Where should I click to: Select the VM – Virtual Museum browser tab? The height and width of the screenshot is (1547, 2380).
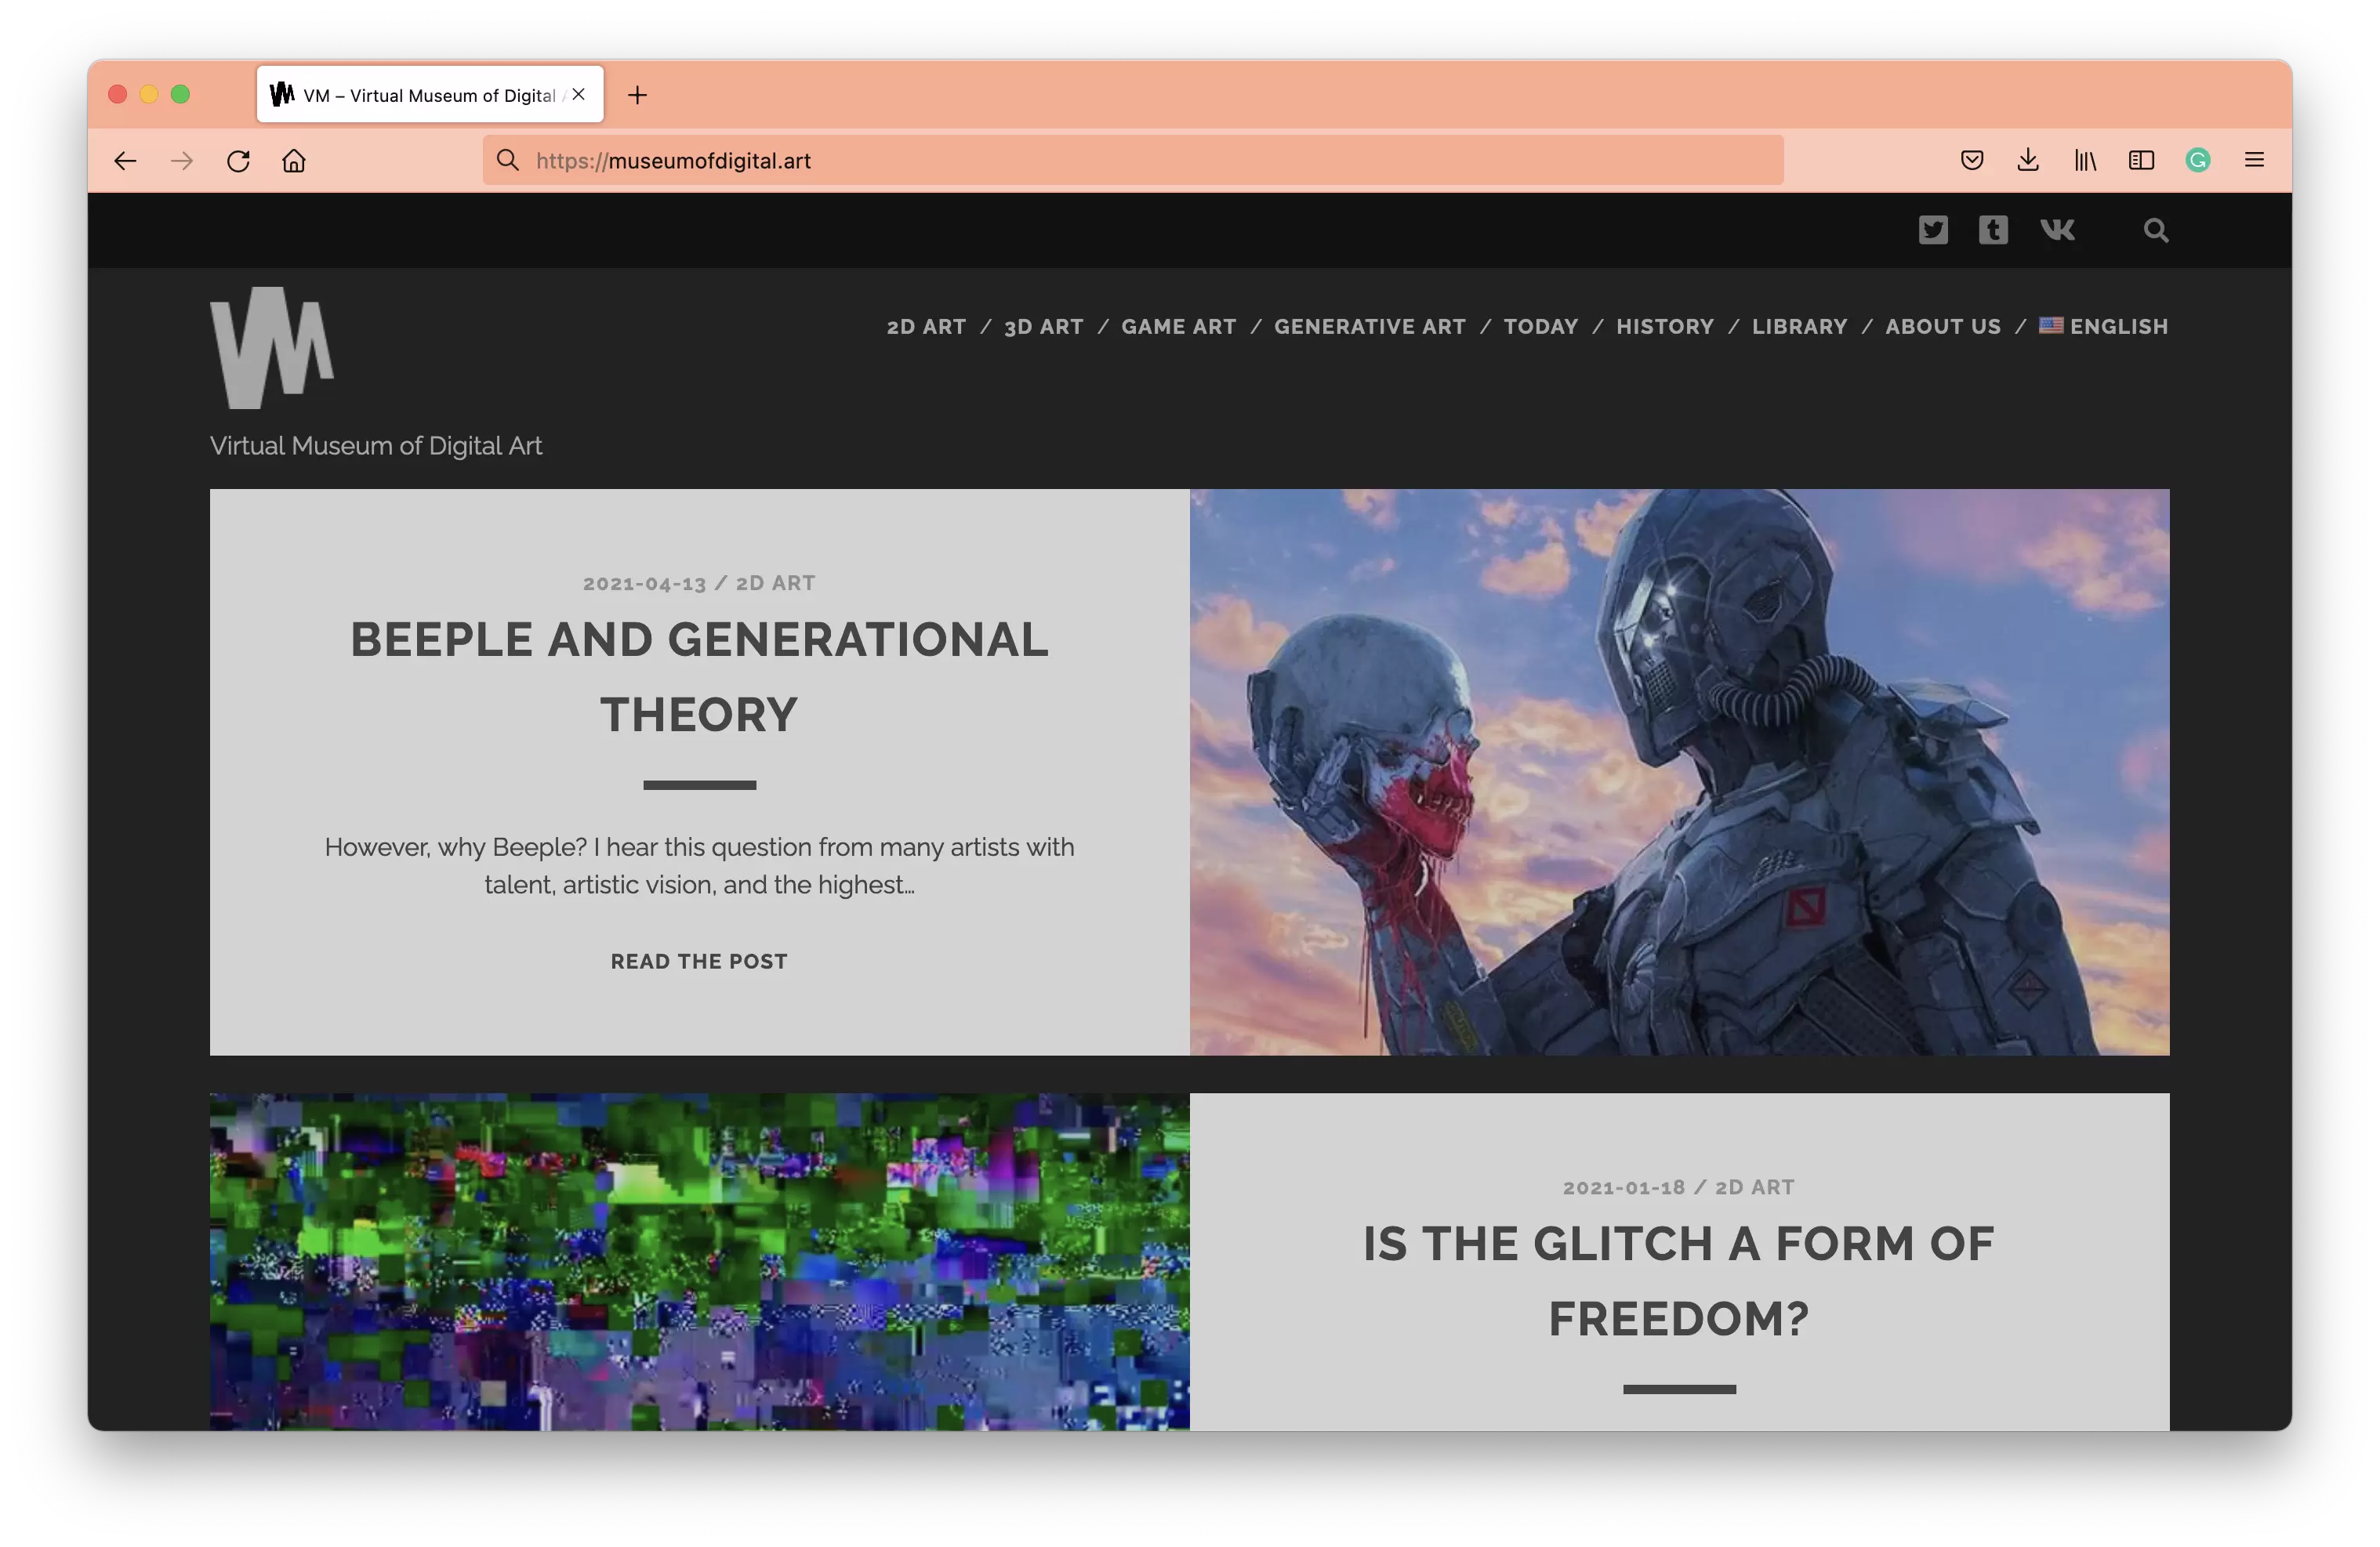[x=430, y=95]
